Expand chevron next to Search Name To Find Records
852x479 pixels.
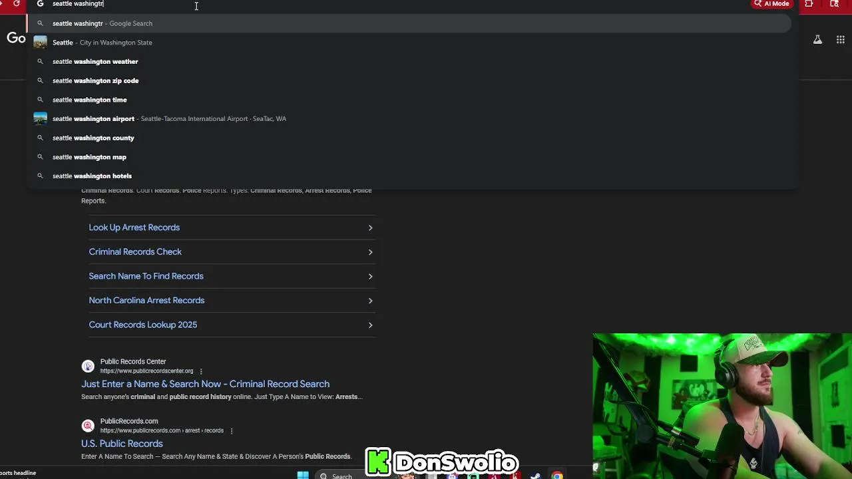coord(370,276)
